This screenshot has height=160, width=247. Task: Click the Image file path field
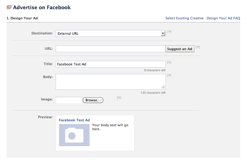pyautogui.click(x=69, y=100)
